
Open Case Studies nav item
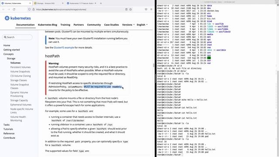(112, 25)
